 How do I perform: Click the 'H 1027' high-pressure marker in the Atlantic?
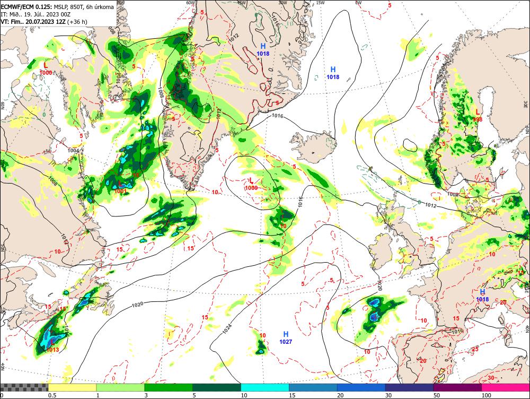point(286,338)
